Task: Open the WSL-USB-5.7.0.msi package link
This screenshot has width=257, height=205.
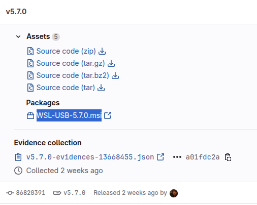Action: [69, 115]
